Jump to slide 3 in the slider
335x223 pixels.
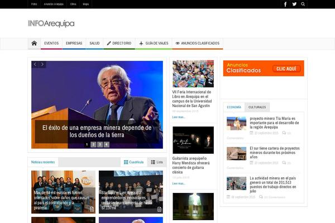click(x=100, y=144)
